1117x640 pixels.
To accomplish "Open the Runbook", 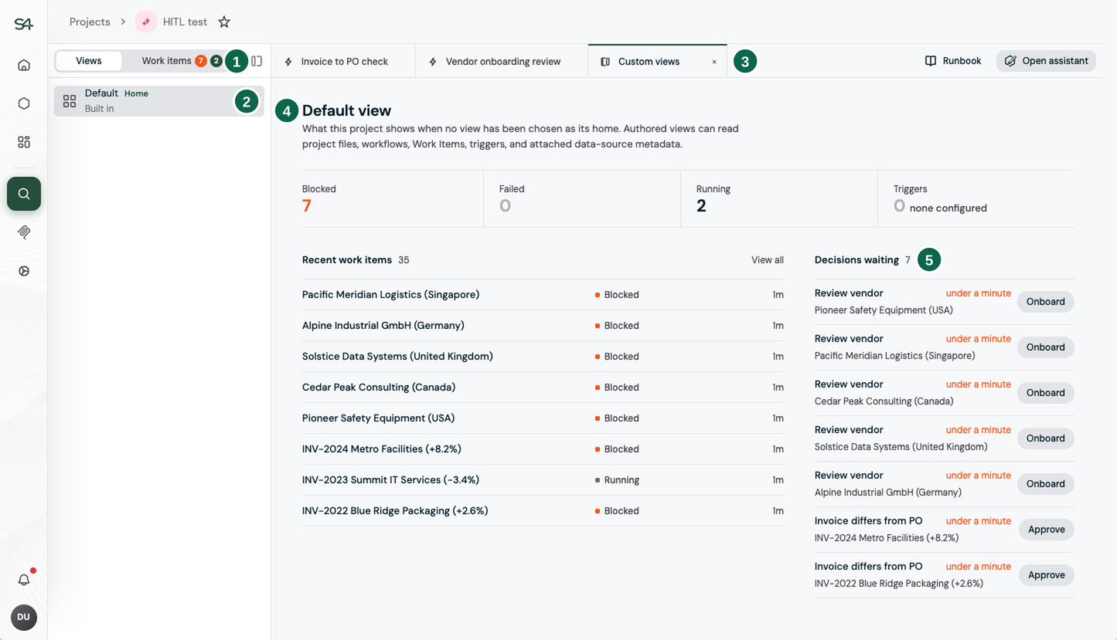I will [953, 61].
